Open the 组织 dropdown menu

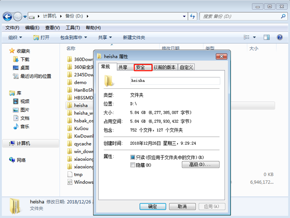(x=16, y=37)
